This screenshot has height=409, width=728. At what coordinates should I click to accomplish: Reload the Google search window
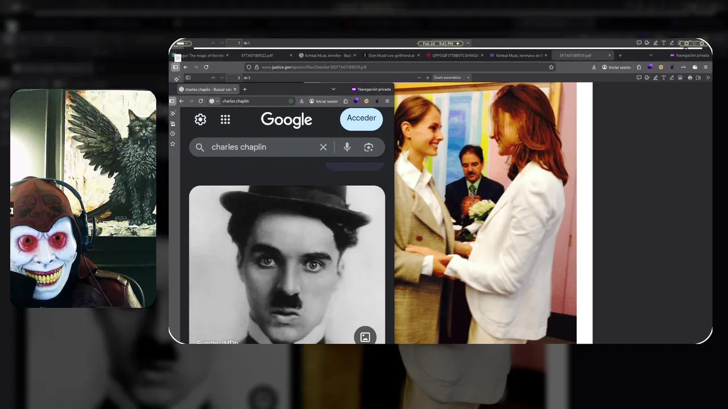[201, 101]
